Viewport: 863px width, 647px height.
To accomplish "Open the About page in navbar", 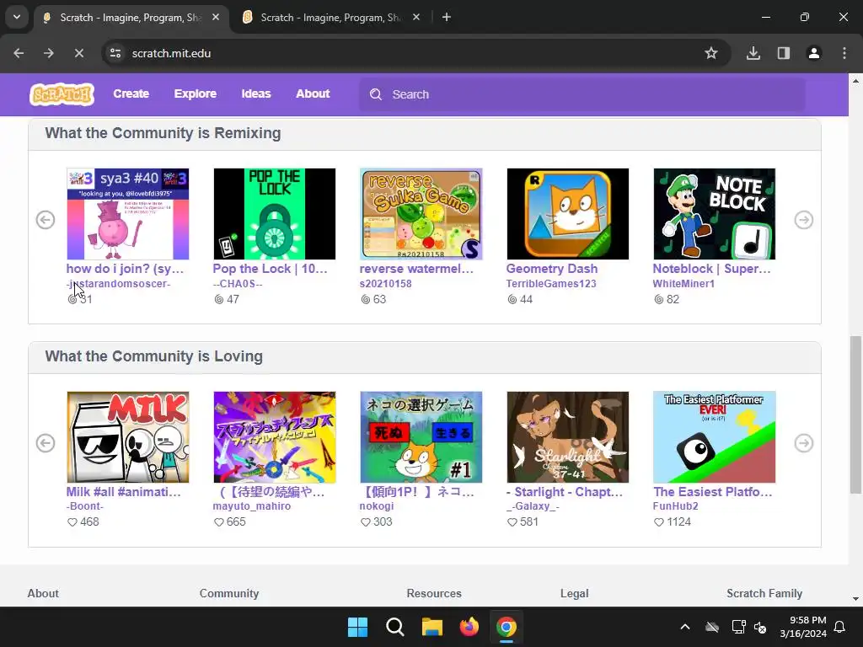I will pyautogui.click(x=313, y=94).
